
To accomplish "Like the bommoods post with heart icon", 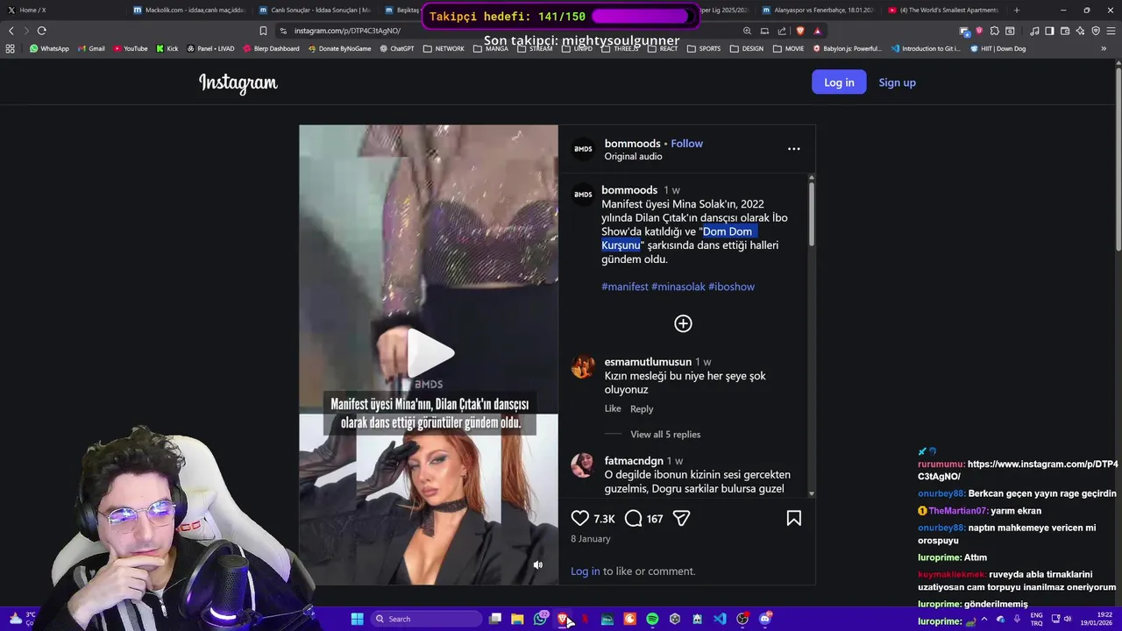I will click(x=580, y=519).
